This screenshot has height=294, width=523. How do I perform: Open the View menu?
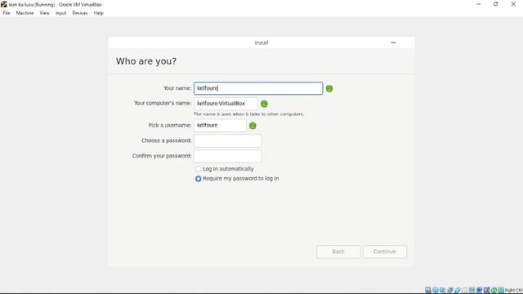click(x=44, y=13)
